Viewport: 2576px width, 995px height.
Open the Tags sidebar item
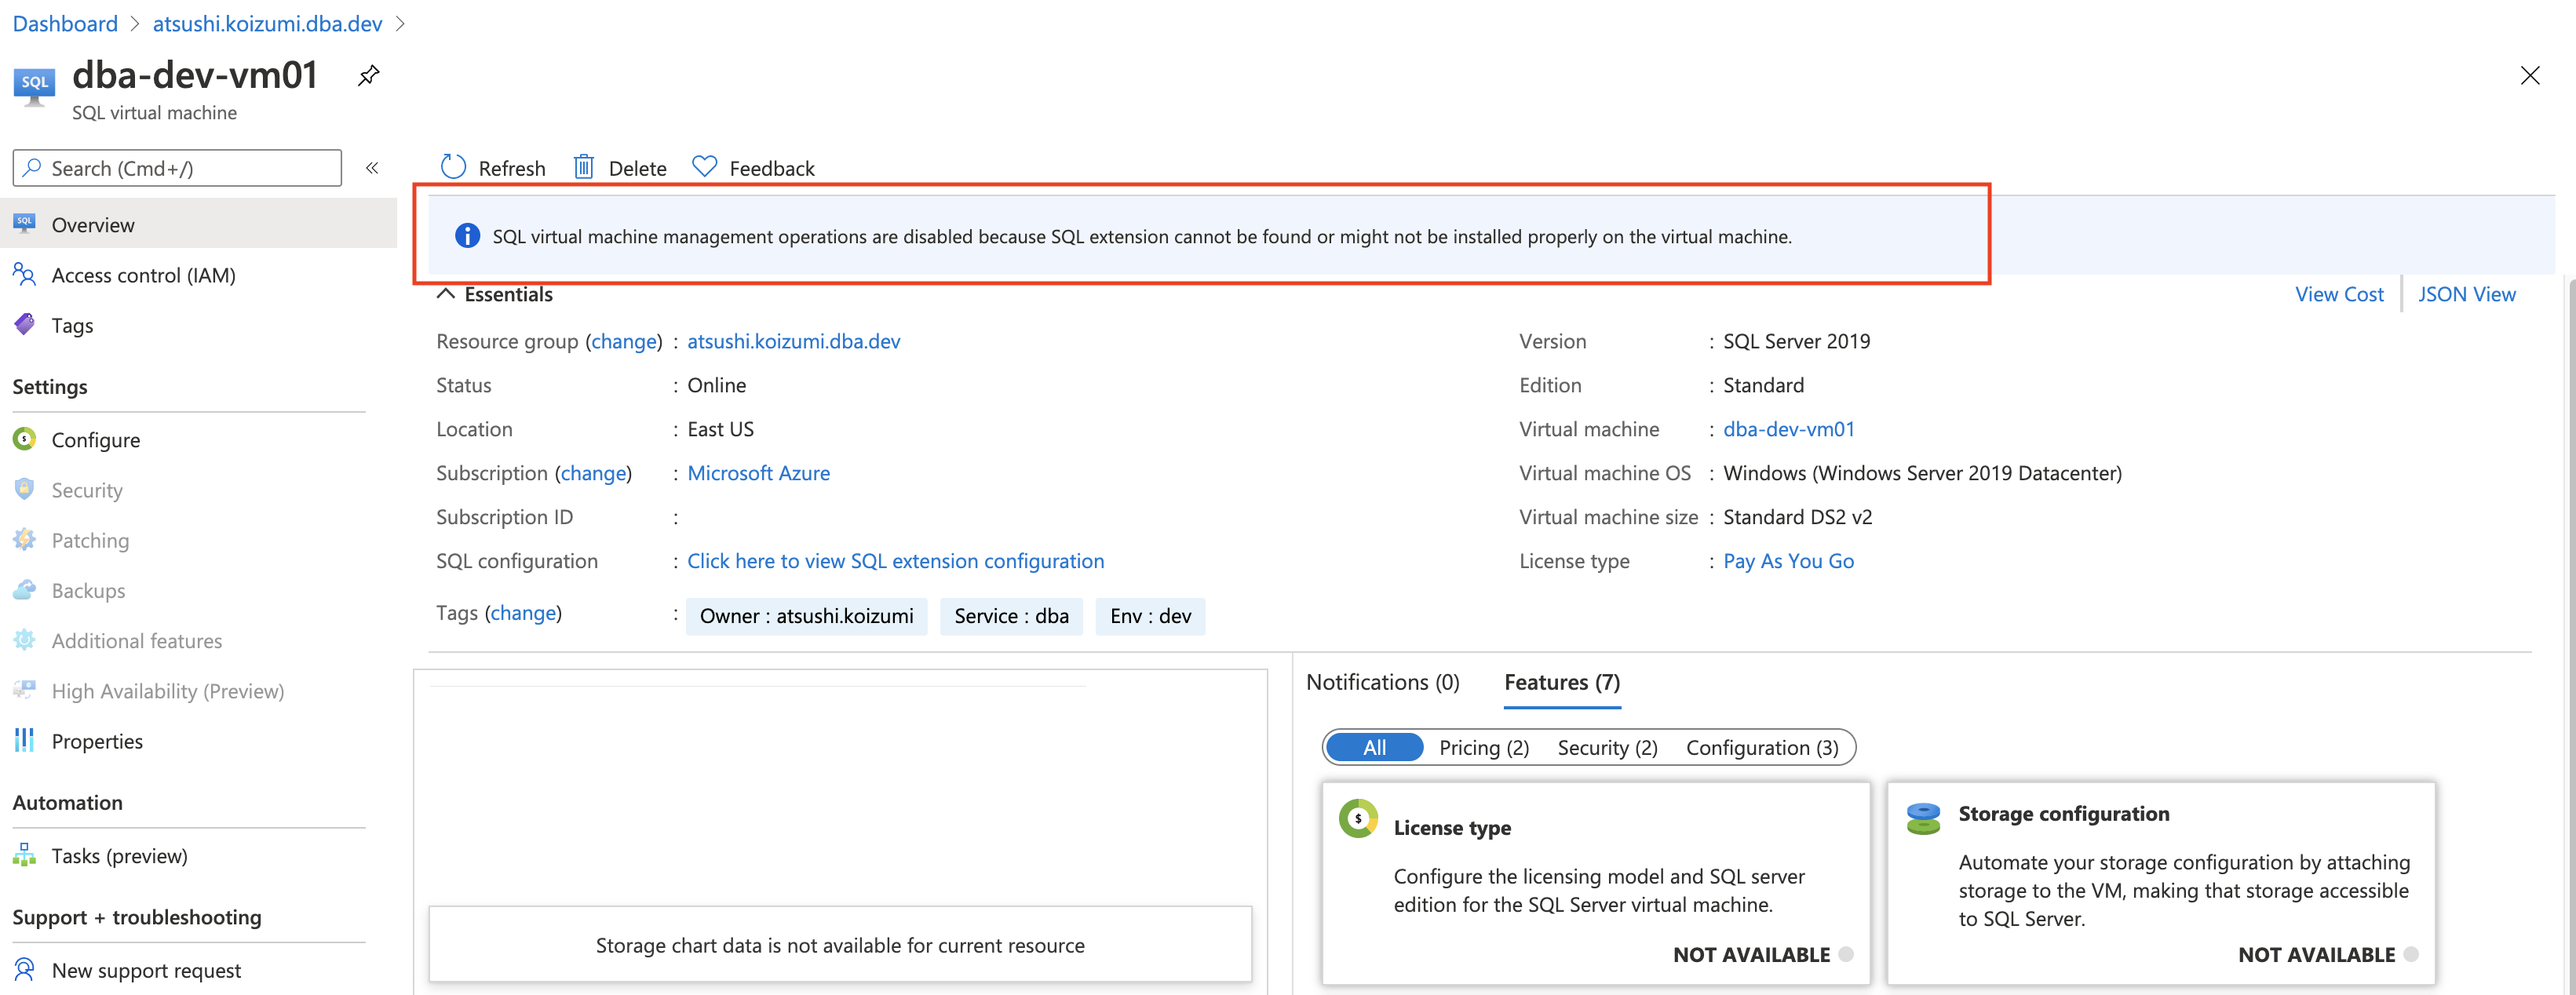(x=72, y=325)
